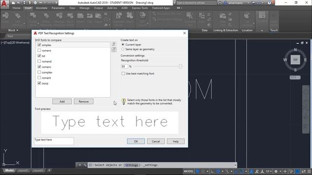Click the keyword search box in title bar
The width and height of the screenshot is (312, 175).
pyautogui.click(x=196, y=3)
